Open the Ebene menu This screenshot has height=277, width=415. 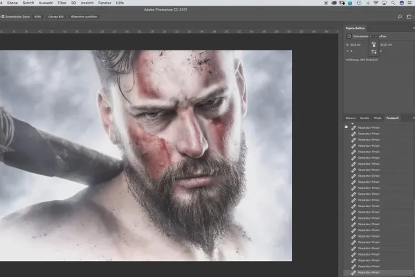click(x=12, y=3)
